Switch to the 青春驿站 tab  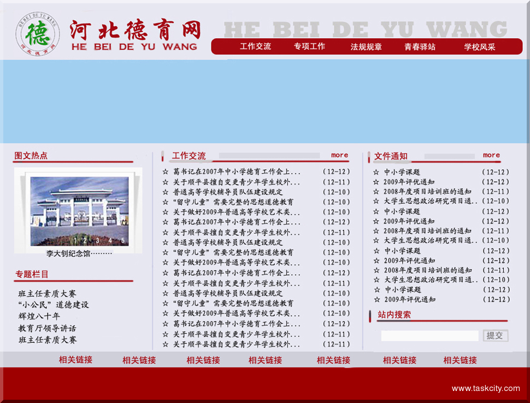tap(420, 46)
